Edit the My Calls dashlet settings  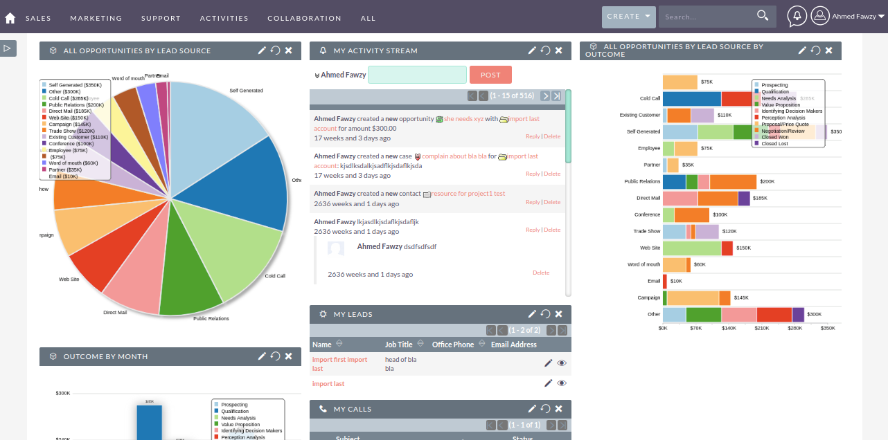[532, 409]
